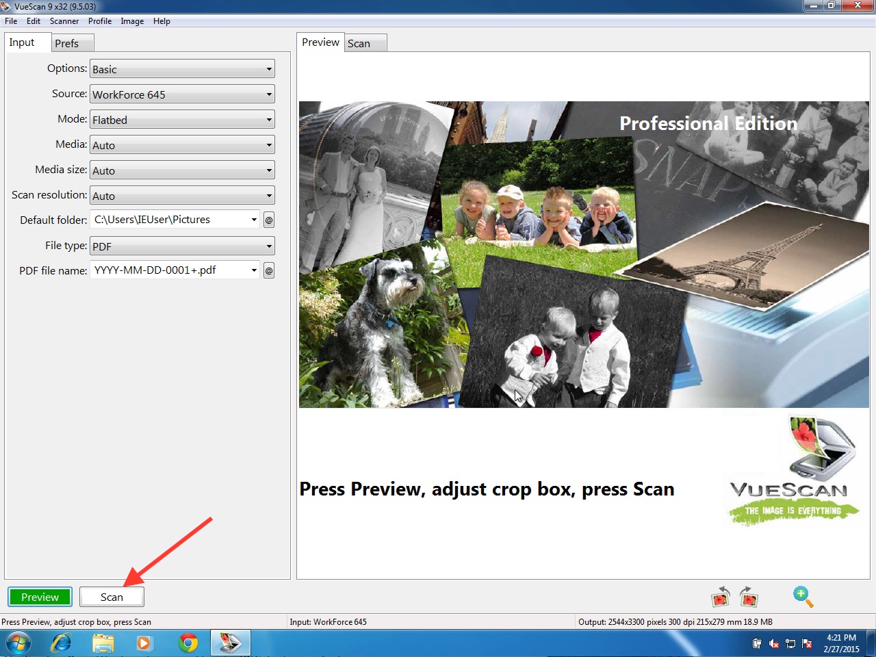Expand the Options dropdown set to Basic
The image size is (876, 657).
(182, 69)
